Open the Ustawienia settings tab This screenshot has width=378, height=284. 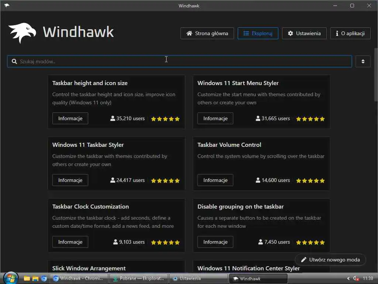(304, 33)
